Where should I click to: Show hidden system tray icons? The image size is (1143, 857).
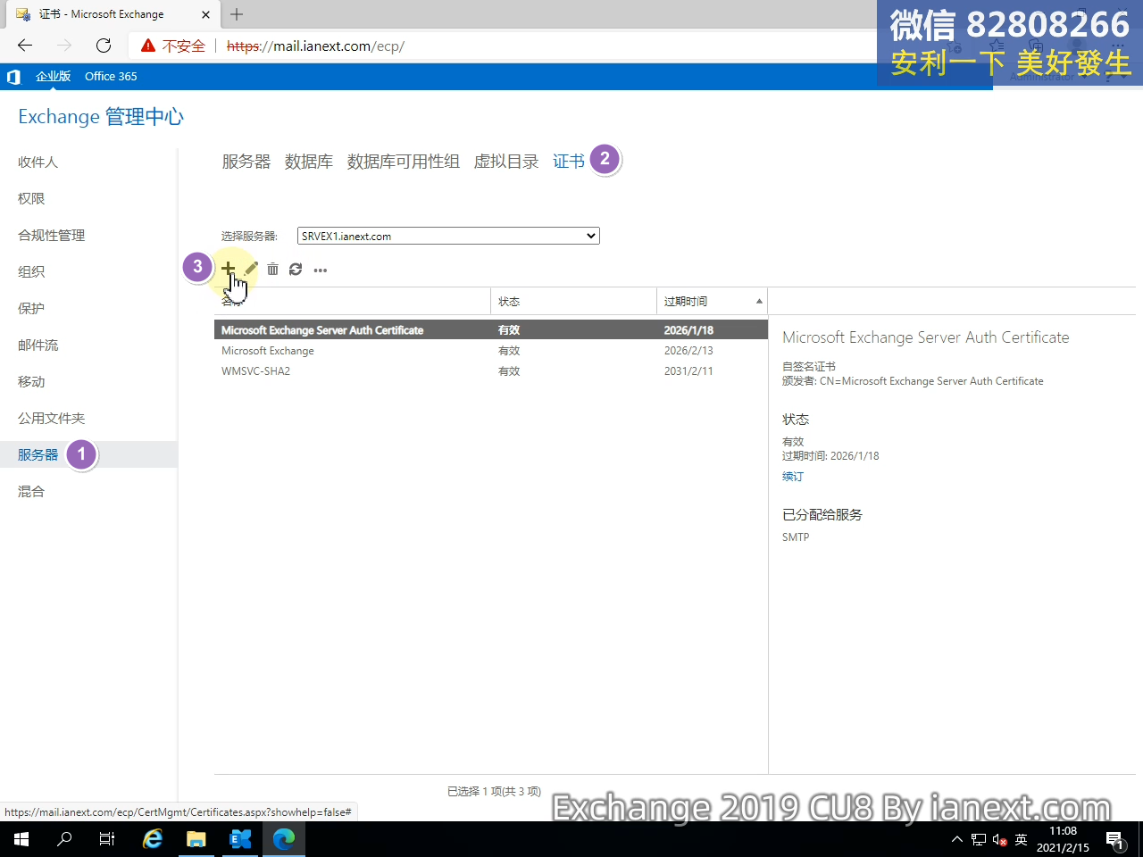[957, 840]
